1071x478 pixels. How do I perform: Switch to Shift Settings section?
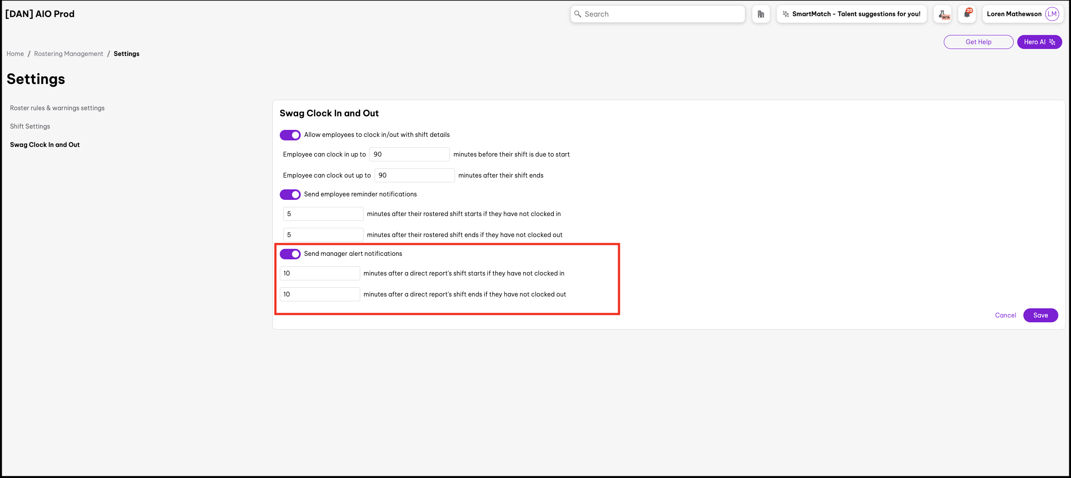coord(30,126)
